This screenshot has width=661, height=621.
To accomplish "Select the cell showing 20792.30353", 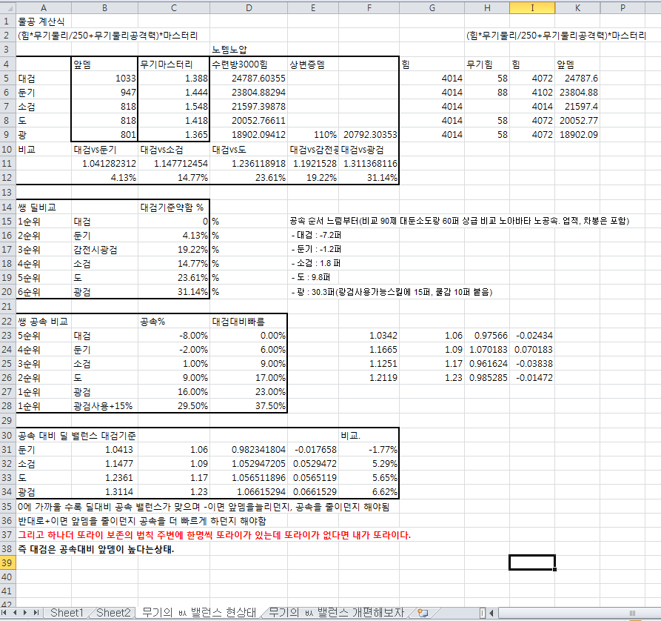I will tap(370, 135).
